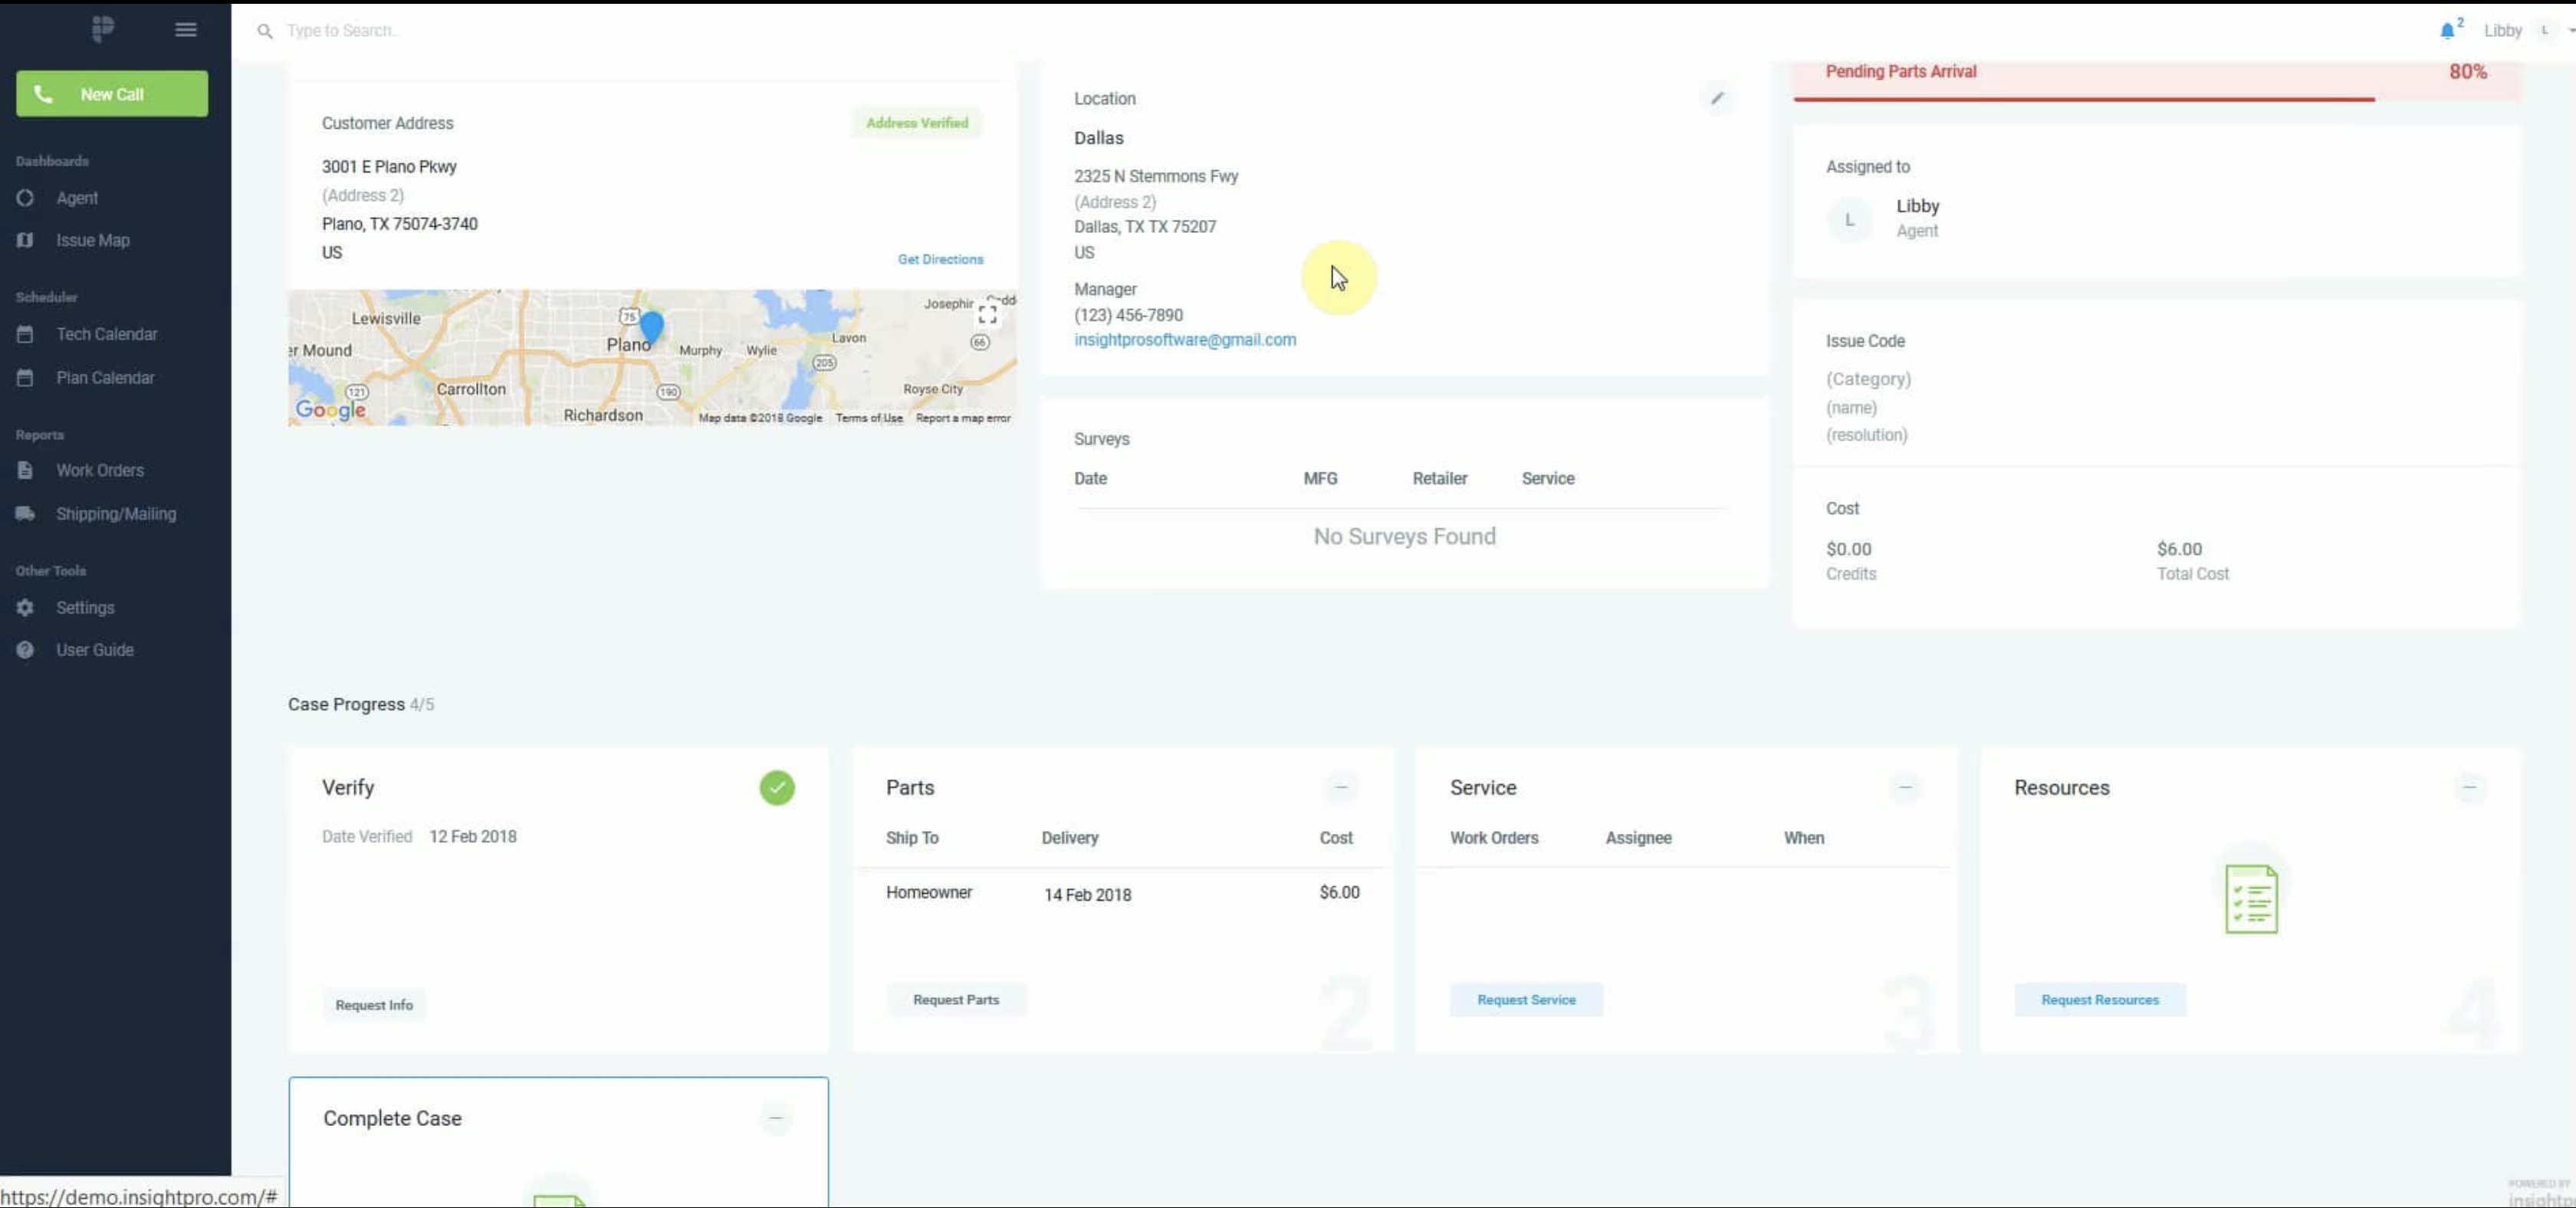Open the Issue Map
The image size is (2576, 1208).
[93, 240]
